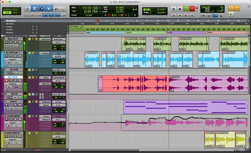
Task: Click the Tempo value 71.0000 field
Action: pos(220,11)
